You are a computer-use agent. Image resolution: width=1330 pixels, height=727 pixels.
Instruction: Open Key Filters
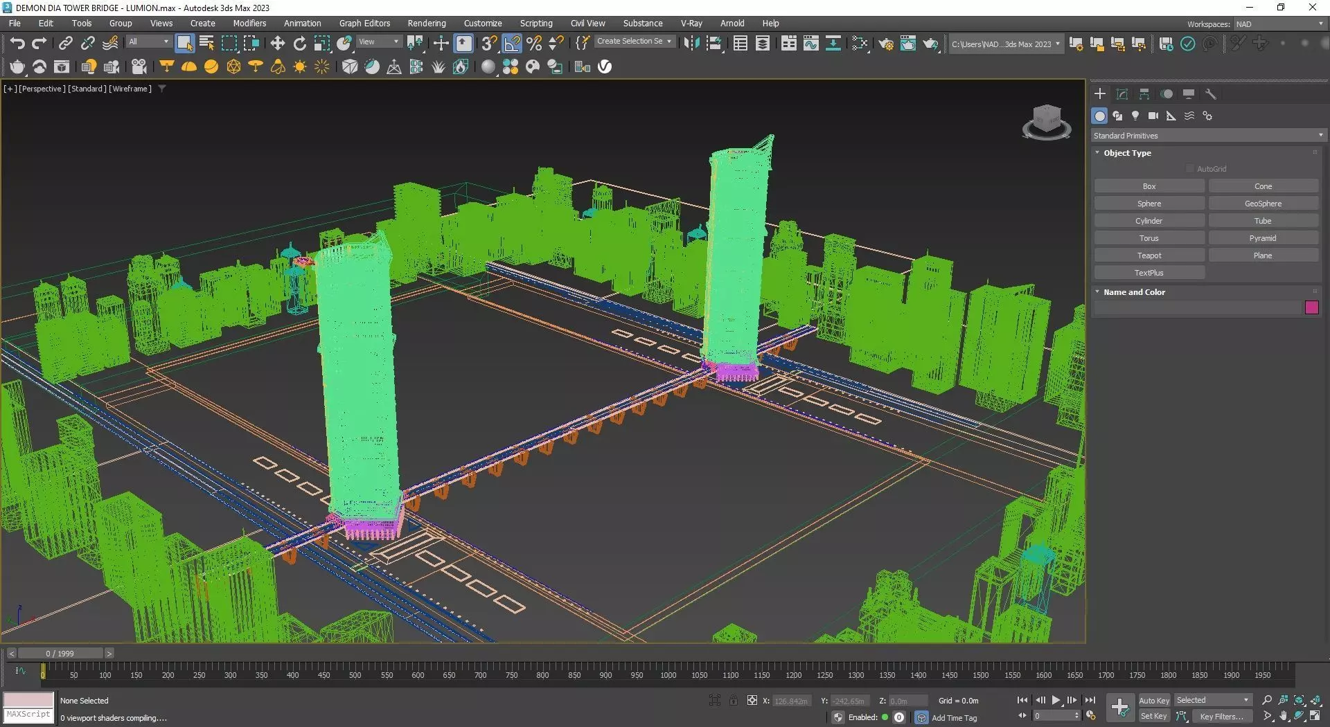(x=1222, y=717)
